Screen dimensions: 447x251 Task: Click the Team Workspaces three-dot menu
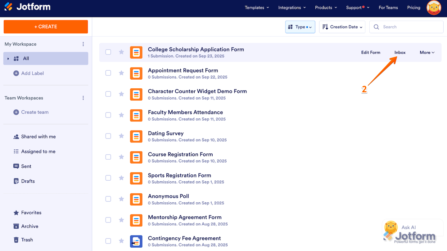[x=83, y=98]
